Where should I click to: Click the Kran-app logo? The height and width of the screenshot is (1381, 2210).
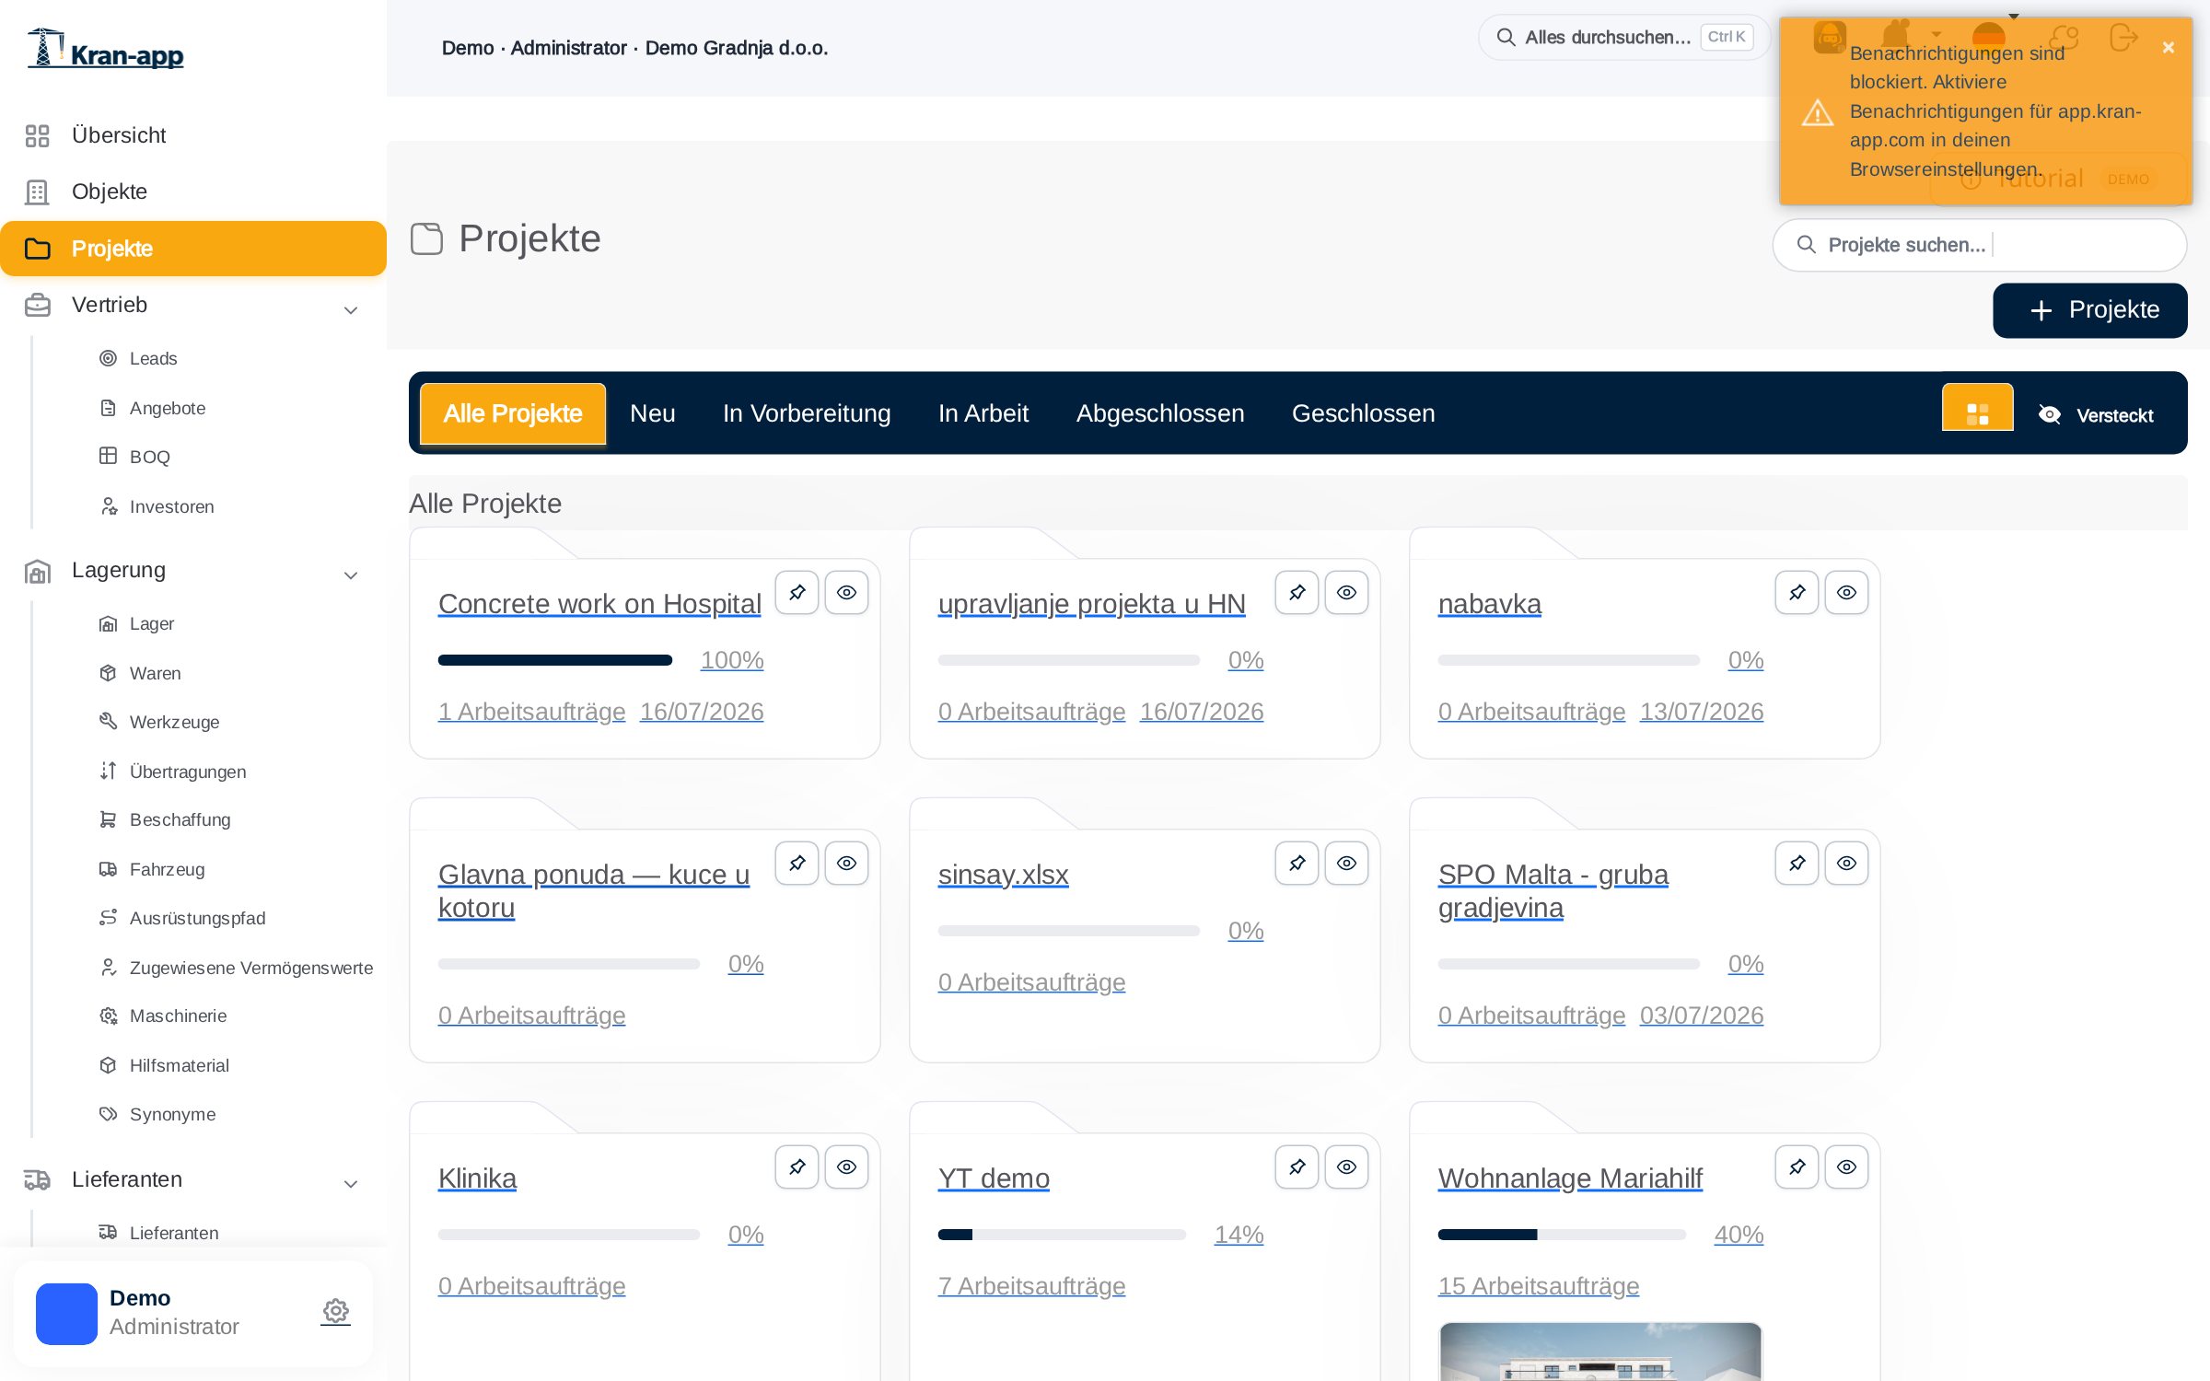106,49
